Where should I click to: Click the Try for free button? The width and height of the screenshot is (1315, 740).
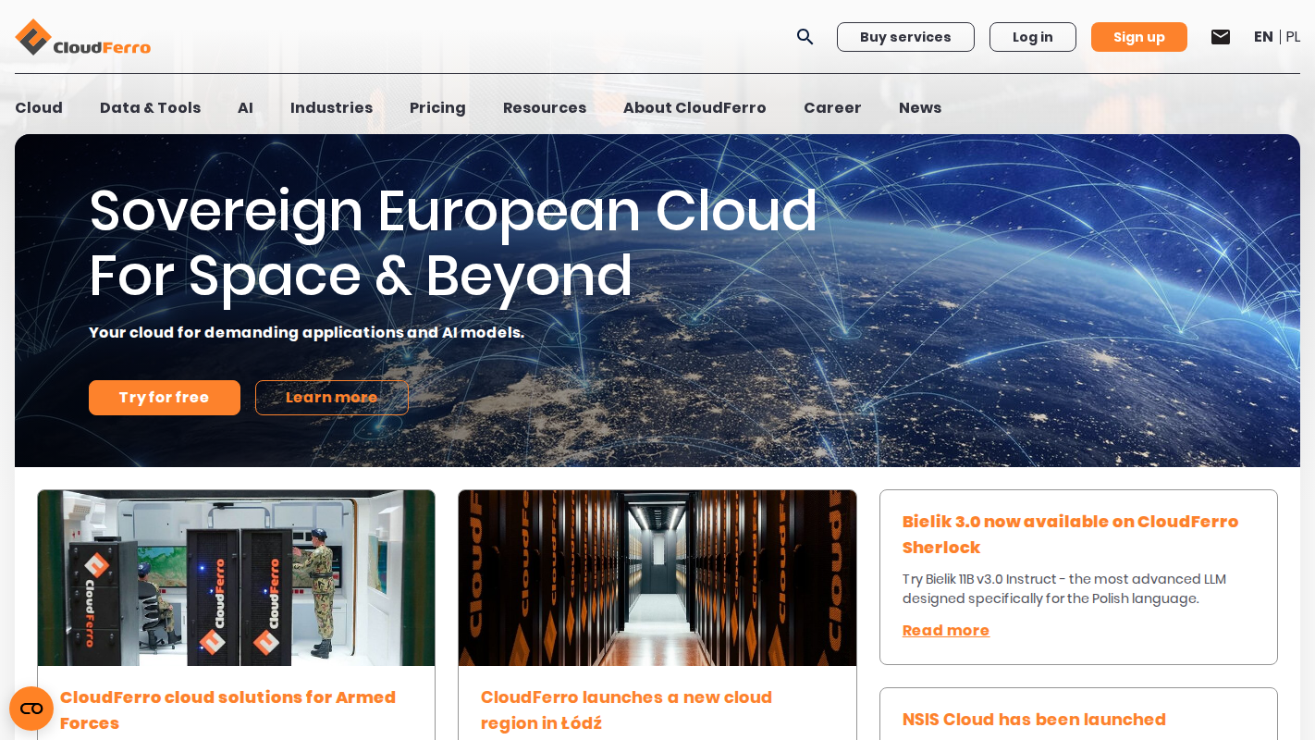[165, 398]
